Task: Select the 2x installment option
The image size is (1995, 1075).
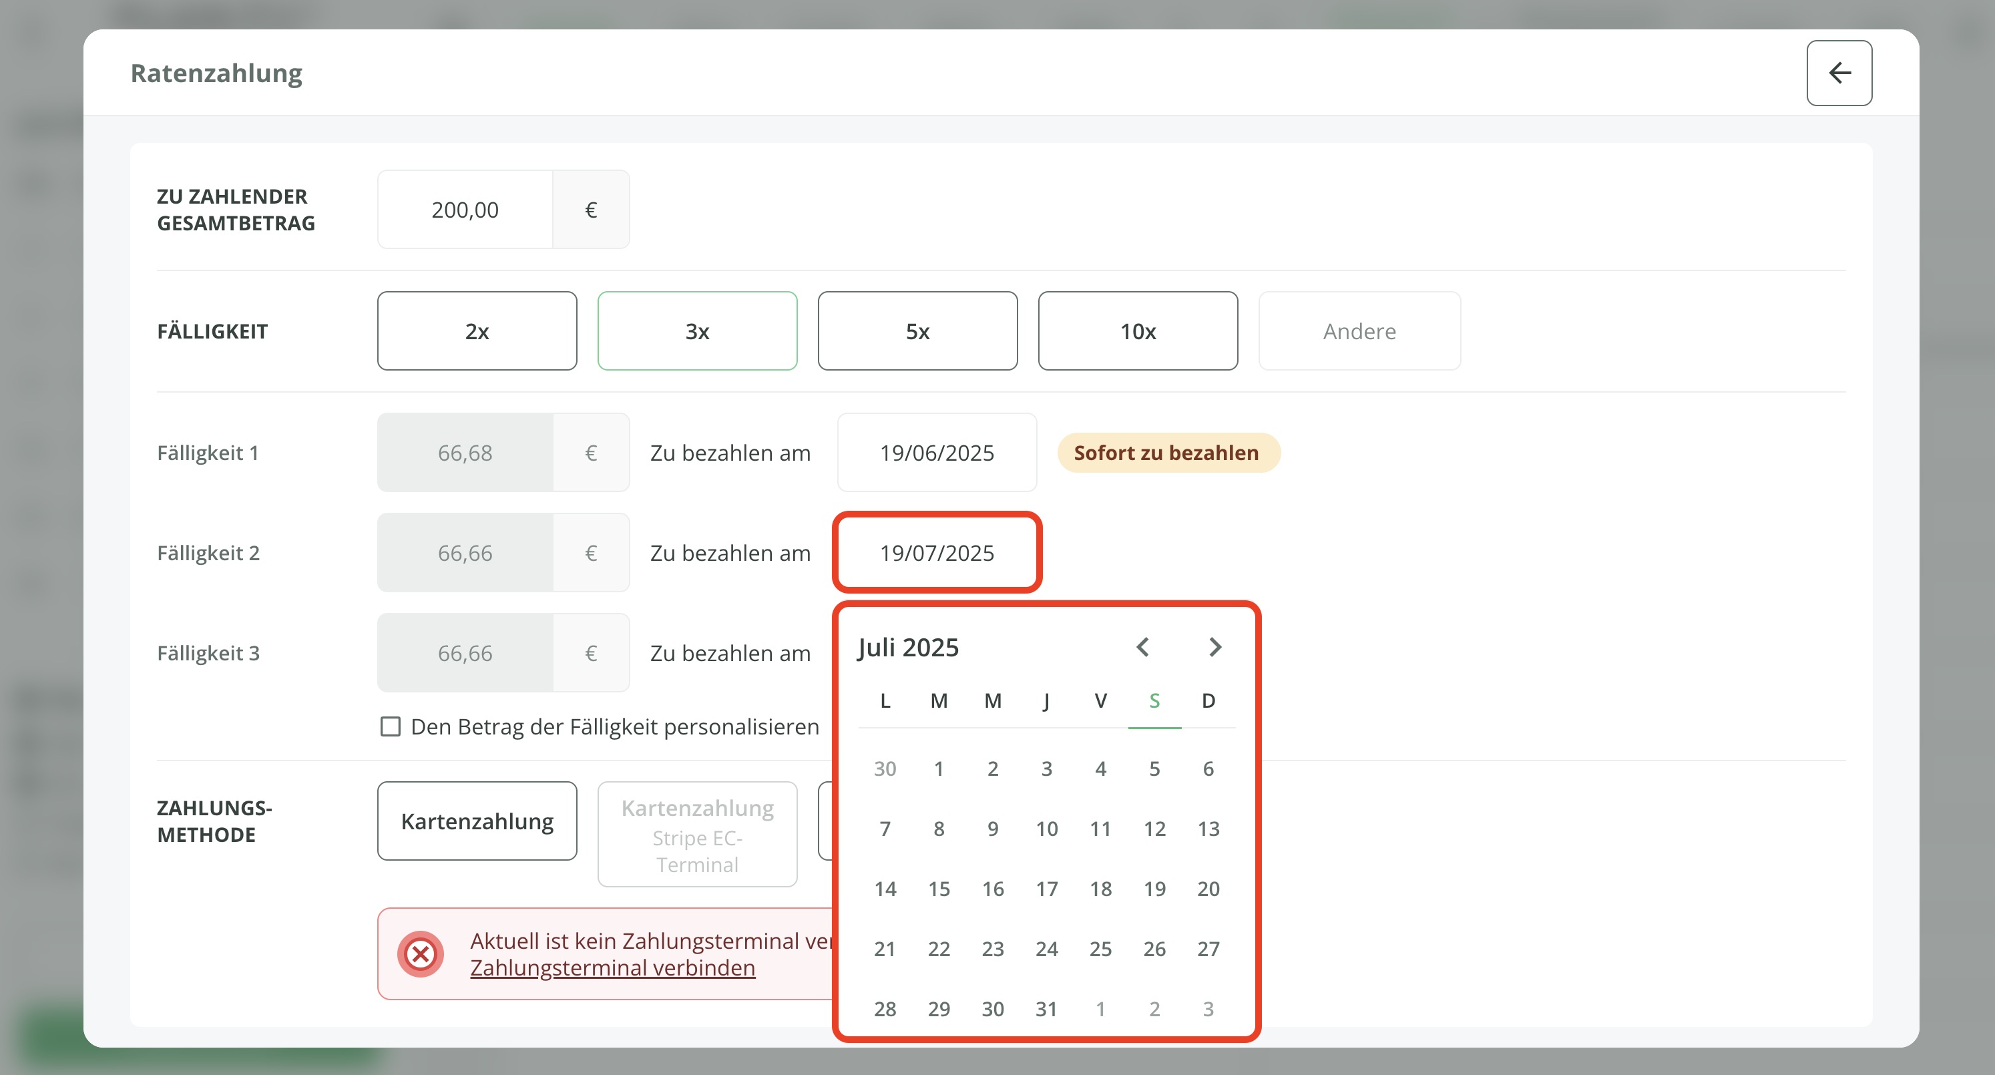Action: 477,331
